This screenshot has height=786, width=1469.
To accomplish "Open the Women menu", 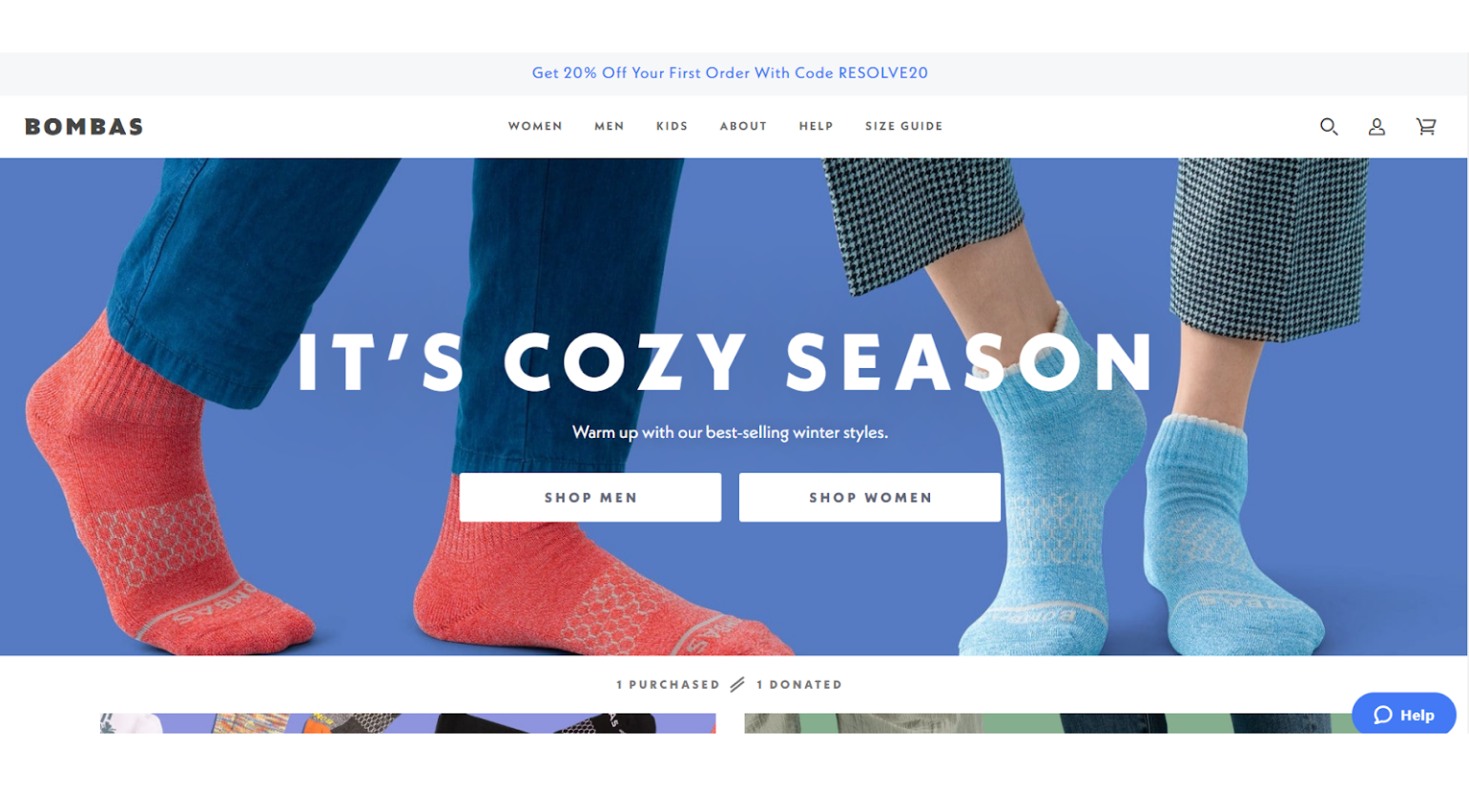I will (535, 126).
